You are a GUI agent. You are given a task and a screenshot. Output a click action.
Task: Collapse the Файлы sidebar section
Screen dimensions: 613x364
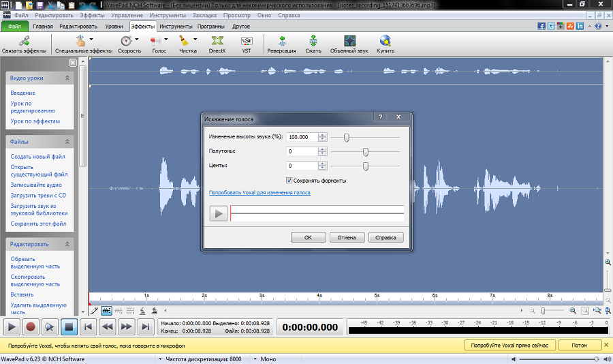[67, 142]
